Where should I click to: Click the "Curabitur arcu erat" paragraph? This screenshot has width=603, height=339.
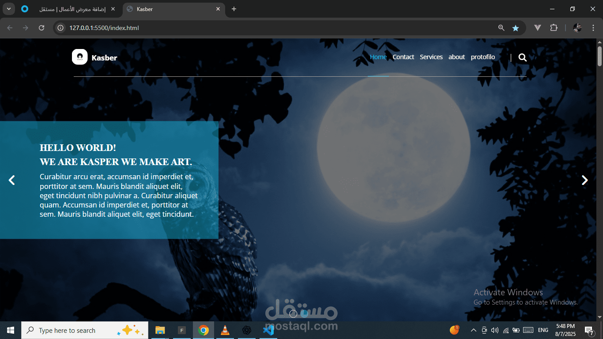tap(119, 196)
